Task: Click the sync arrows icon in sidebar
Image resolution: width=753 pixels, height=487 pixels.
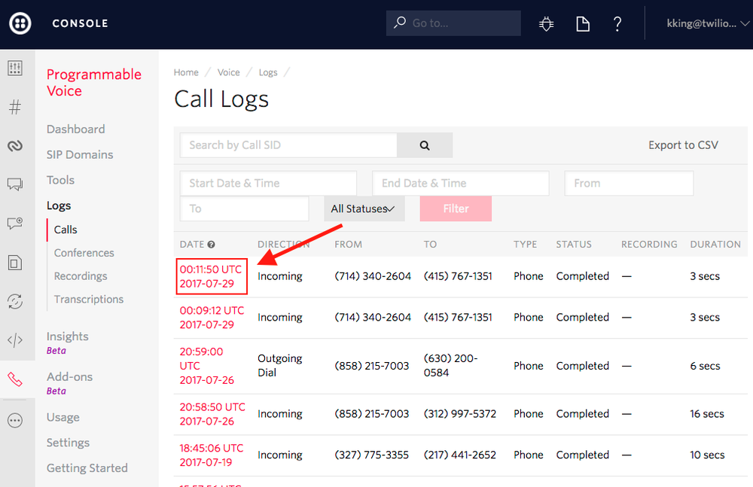Action: (15, 301)
